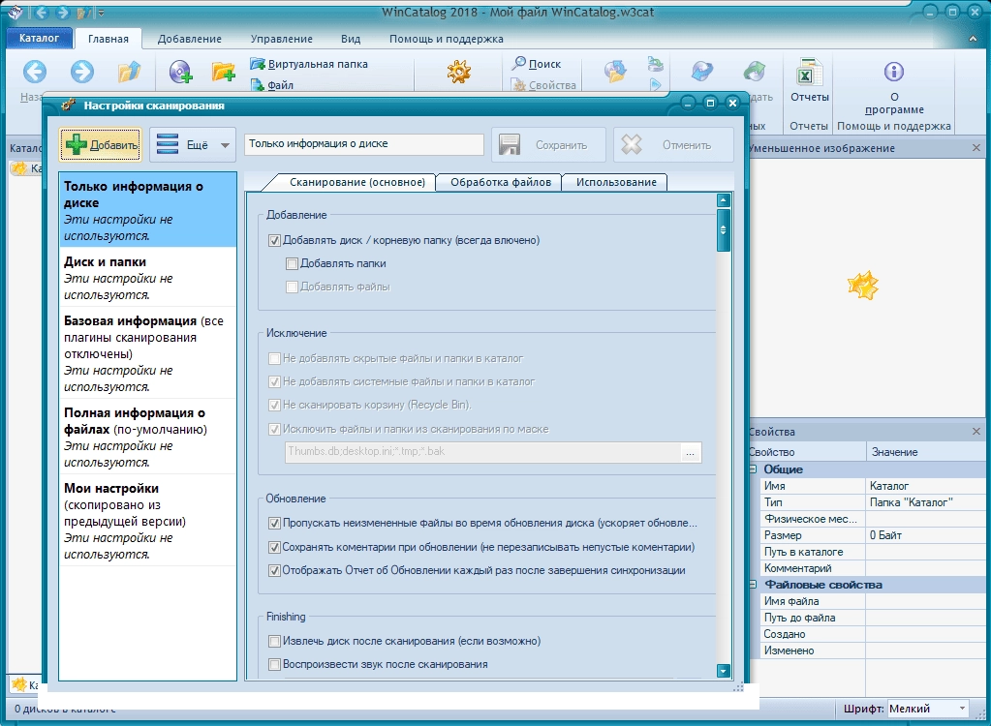Image resolution: width=991 pixels, height=726 pixels.
Task: Click the settings scrollbar thumb
Action: coord(724,229)
